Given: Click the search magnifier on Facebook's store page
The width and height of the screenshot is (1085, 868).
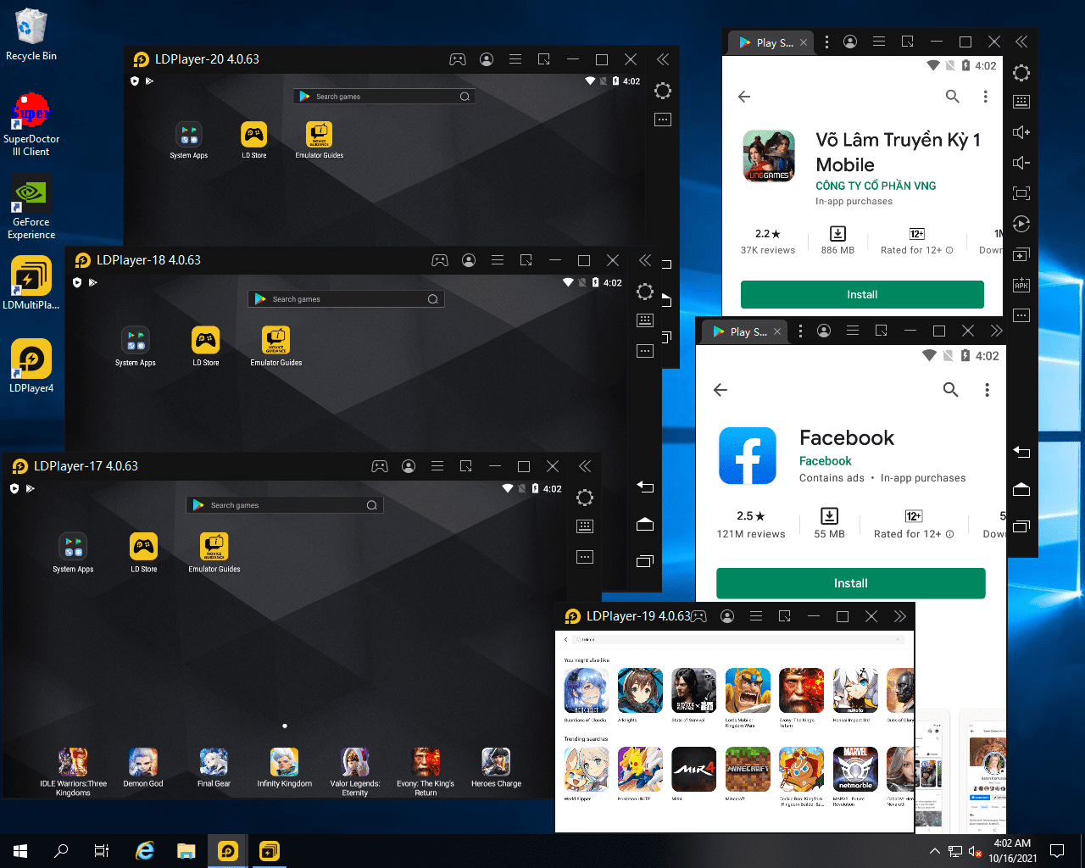Looking at the screenshot, I should [x=951, y=390].
